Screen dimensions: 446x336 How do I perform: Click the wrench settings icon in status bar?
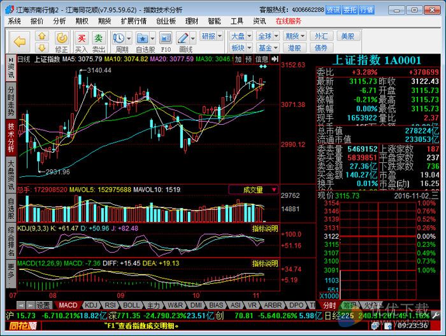click(436, 315)
